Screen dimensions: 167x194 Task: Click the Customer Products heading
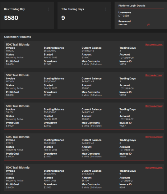click(x=17, y=37)
